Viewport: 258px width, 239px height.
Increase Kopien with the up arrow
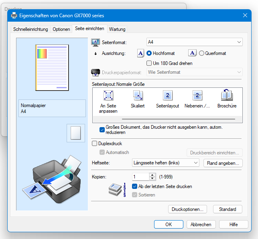pos(152,175)
